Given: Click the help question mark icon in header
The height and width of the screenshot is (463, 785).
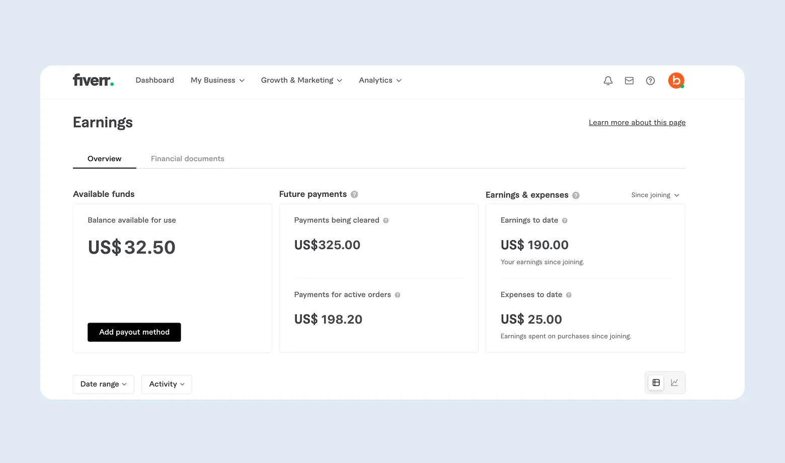Looking at the screenshot, I should (650, 81).
